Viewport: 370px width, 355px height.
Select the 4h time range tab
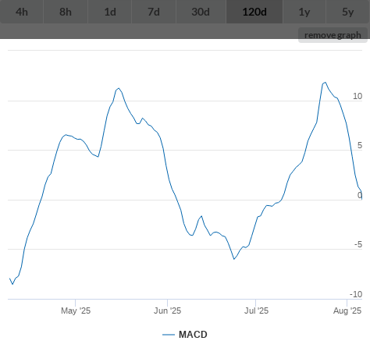22,12
